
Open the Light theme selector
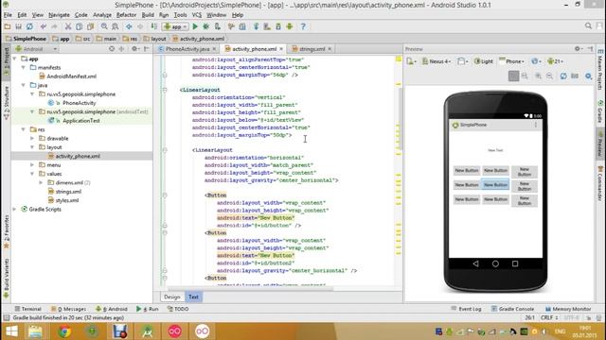pos(484,61)
